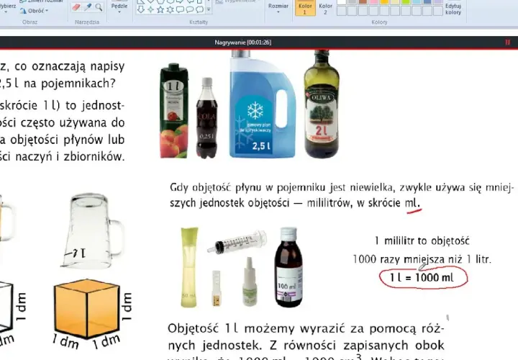The height and width of the screenshot is (360, 518).
Task: Click the orange 1 dm cube image
Action: [87, 308]
